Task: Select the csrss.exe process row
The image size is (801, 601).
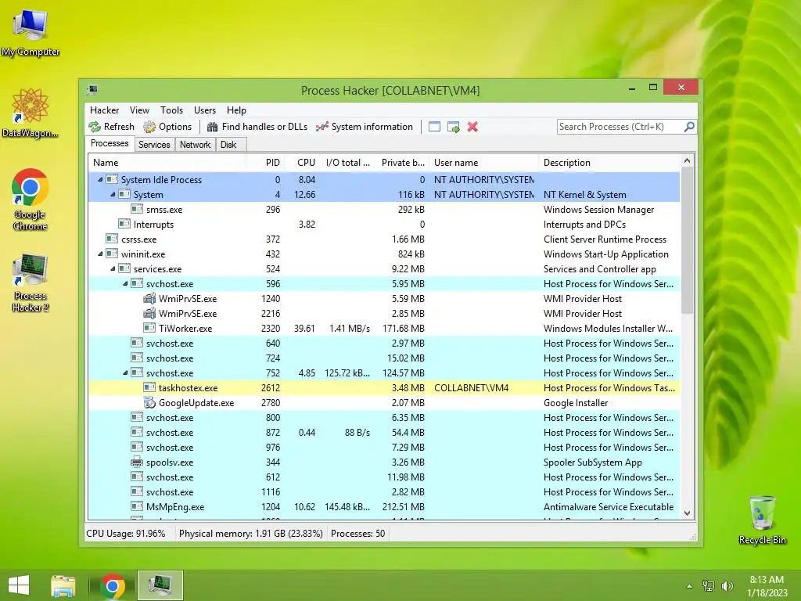Action: pyautogui.click(x=384, y=239)
